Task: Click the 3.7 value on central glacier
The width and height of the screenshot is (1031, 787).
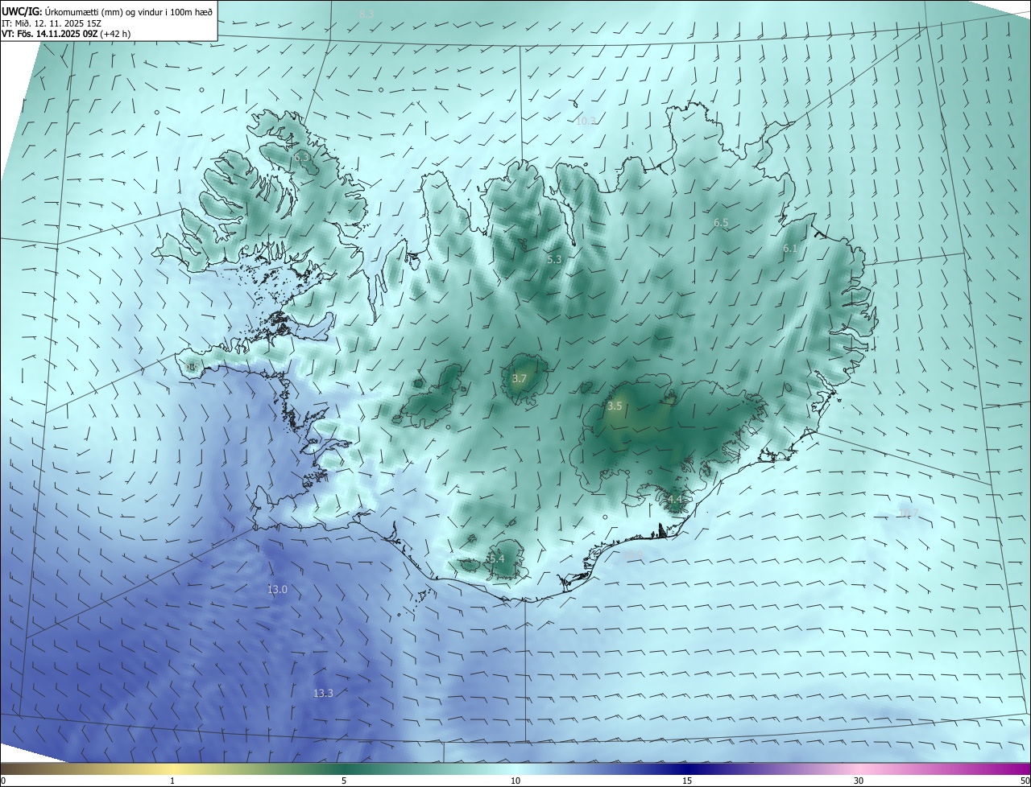Action: pos(520,378)
